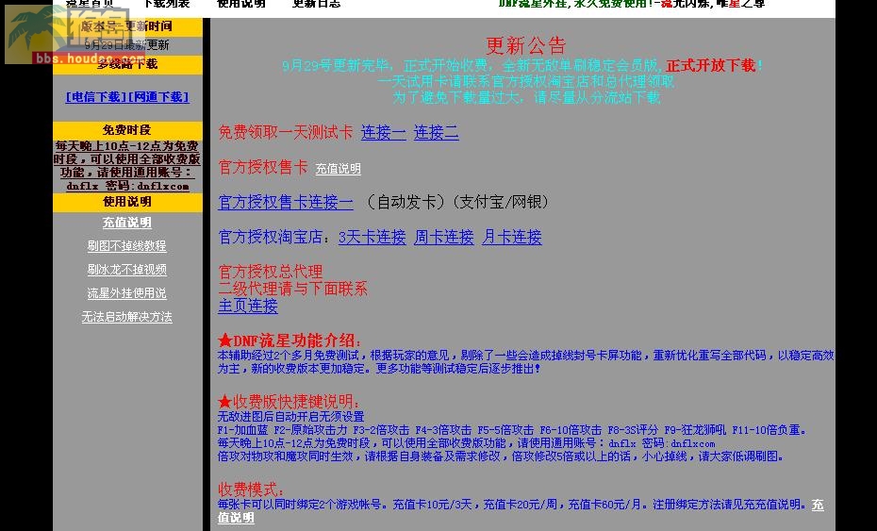This screenshot has height=531, width=877.
Task: Click the 一天试用卡请联系 notice line
Action: coord(526,82)
